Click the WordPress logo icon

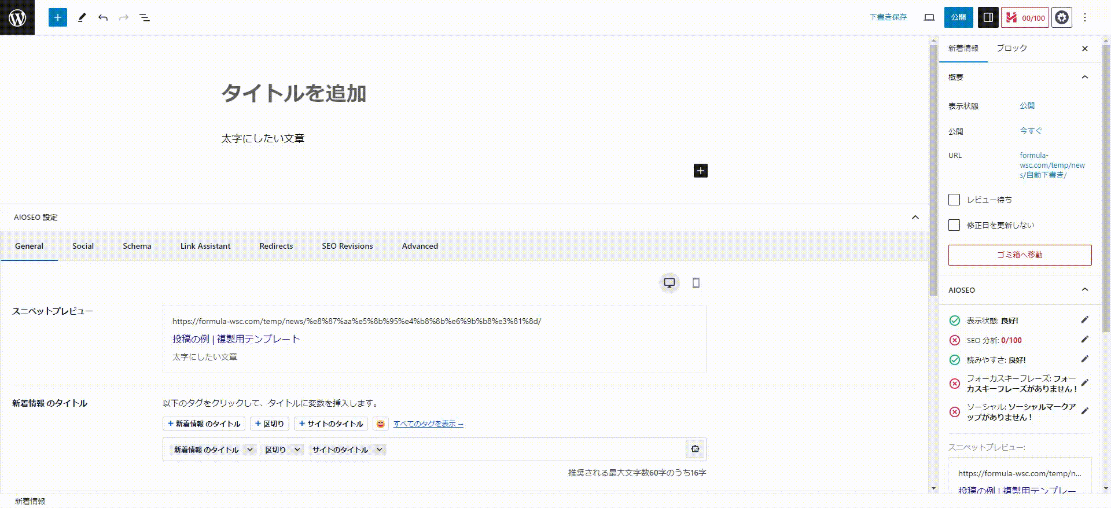(x=17, y=17)
